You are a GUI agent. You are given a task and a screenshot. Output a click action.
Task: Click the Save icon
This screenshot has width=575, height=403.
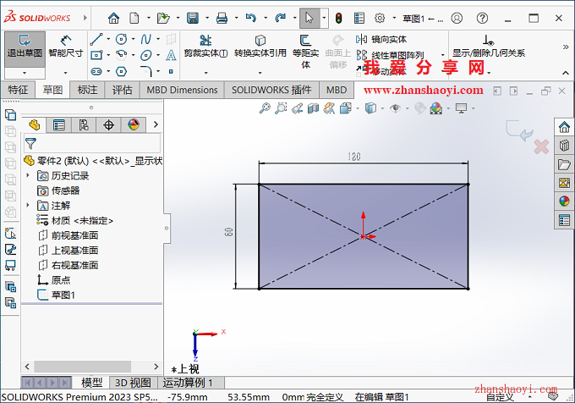[193, 18]
